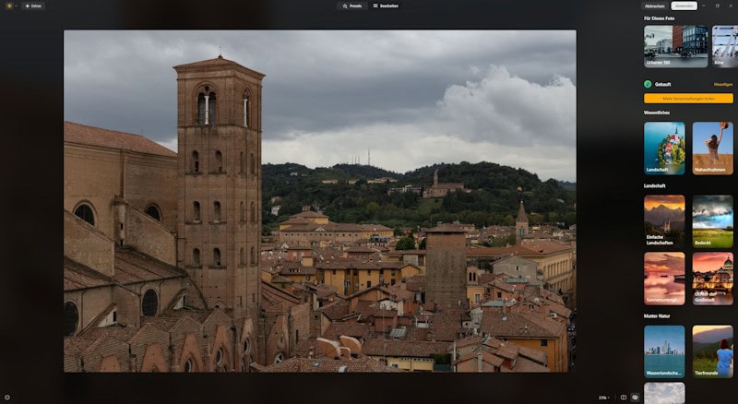The height and width of the screenshot is (404, 738).
Task: Open the Tierfreunde preset collection
Action: coord(712,351)
